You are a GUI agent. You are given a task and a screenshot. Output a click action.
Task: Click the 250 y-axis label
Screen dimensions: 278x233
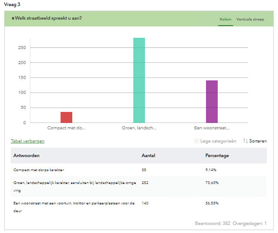(22, 48)
